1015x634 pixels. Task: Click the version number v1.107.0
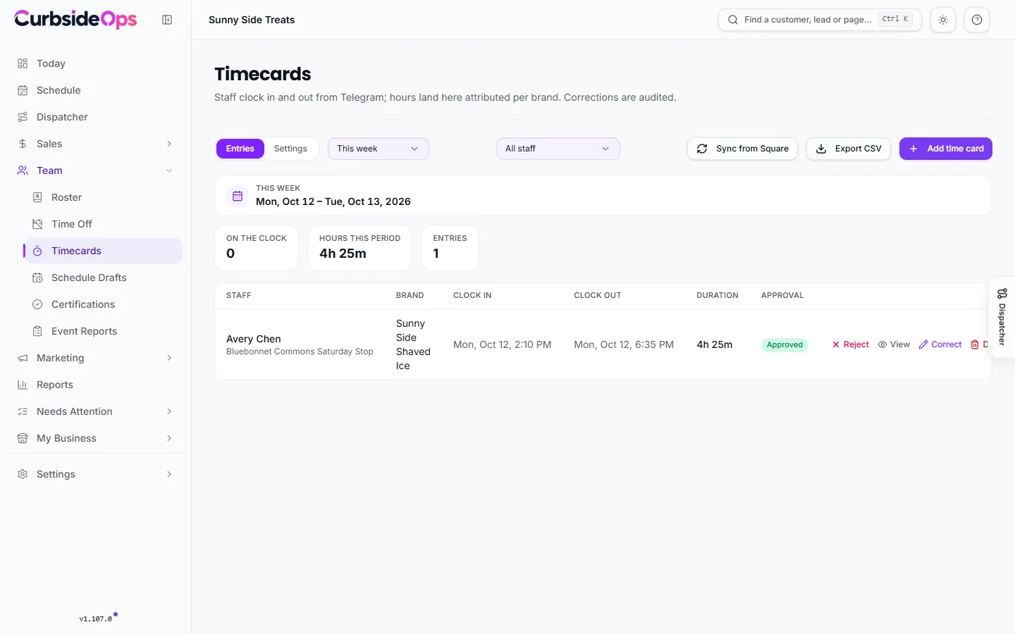[x=96, y=619]
